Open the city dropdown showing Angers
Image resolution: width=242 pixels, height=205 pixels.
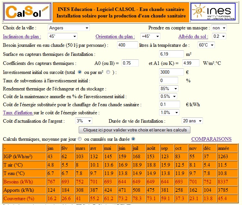coord(69,28)
